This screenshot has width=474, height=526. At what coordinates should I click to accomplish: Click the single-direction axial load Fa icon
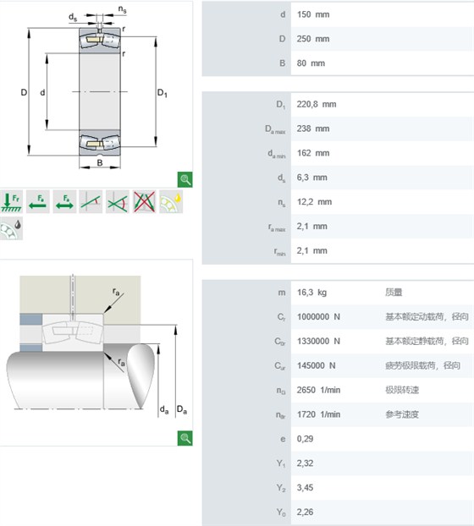(38, 201)
